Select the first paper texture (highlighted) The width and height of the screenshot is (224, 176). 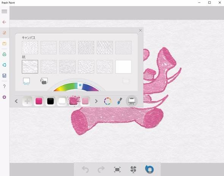point(30,67)
